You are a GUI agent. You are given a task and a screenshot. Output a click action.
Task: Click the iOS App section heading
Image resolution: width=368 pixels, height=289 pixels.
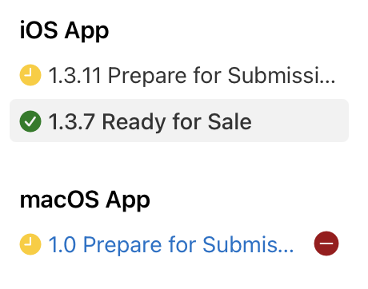[x=64, y=30]
